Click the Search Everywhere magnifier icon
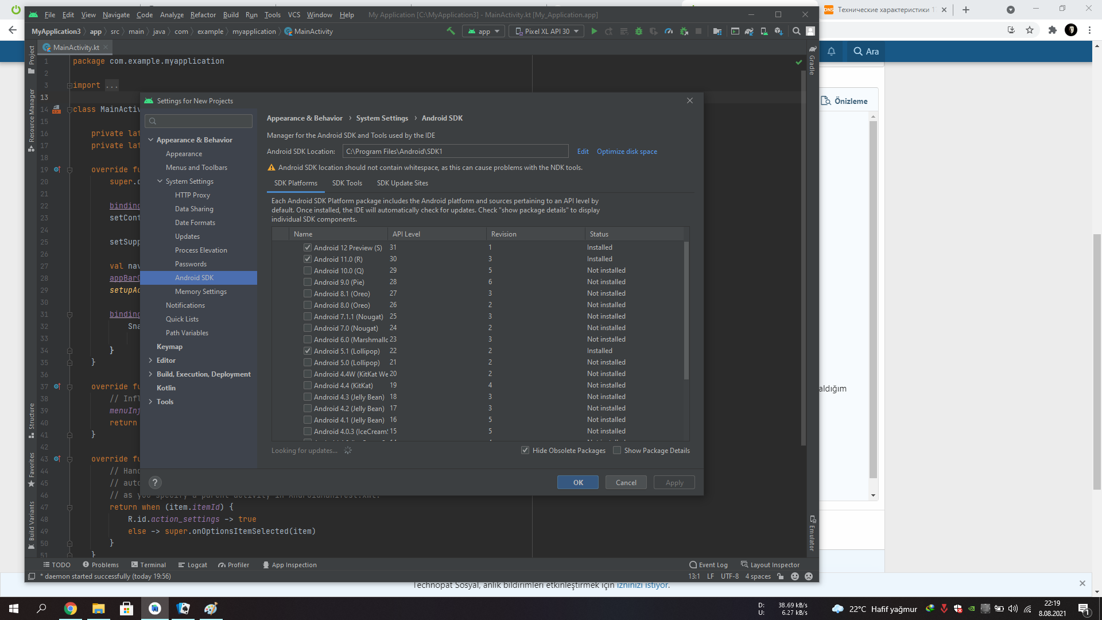The height and width of the screenshot is (620, 1102). point(797,31)
